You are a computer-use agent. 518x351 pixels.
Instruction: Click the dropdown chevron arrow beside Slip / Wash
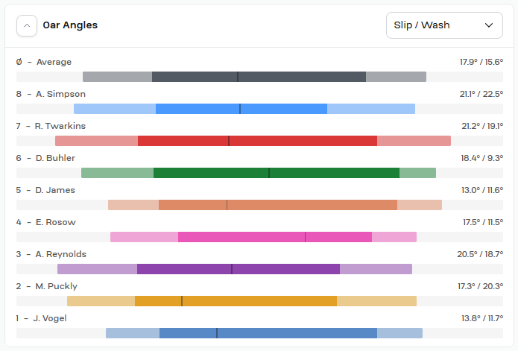coord(489,25)
